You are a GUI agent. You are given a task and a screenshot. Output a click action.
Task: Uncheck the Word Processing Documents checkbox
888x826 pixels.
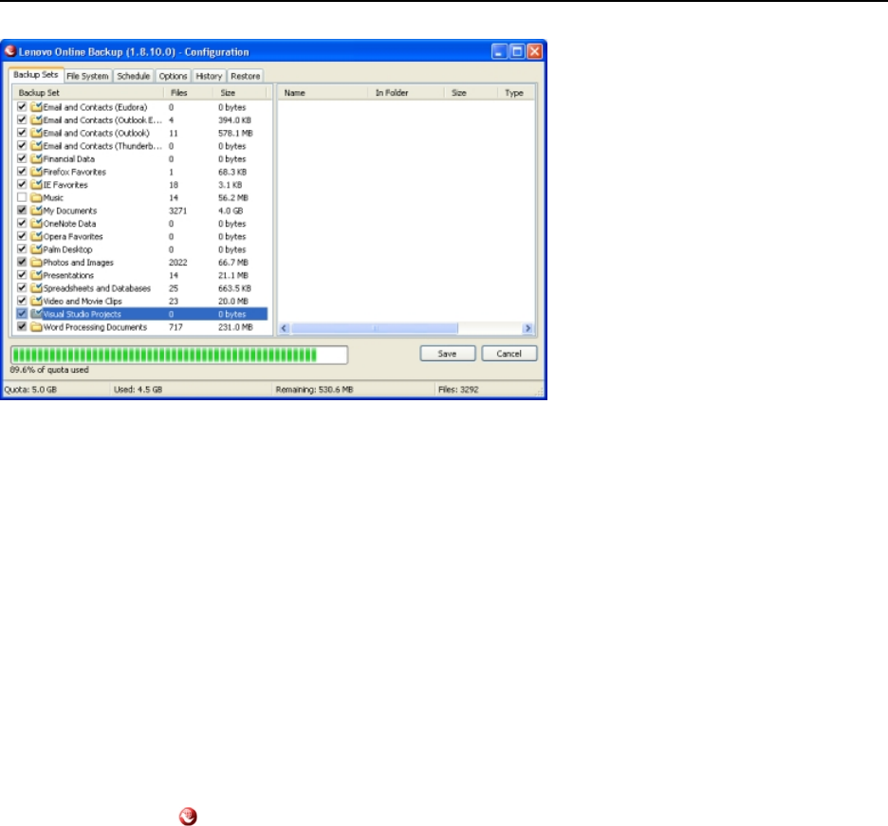point(22,326)
